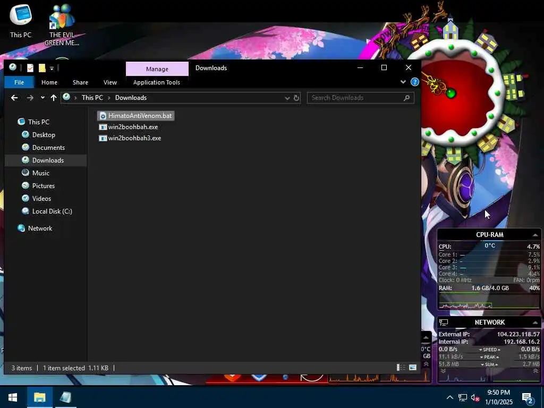Open THE EVIL GREEN ME desktop shortcut
544x408 pixels.
[x=62, y=25]
